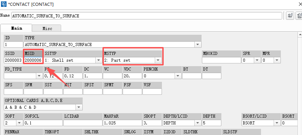Click the SOFSCL field showing 0.1
The image size is (302, 135).
43,123
